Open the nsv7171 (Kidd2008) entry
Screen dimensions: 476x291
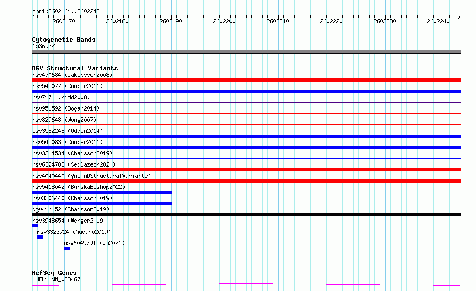tap(61, 97)
